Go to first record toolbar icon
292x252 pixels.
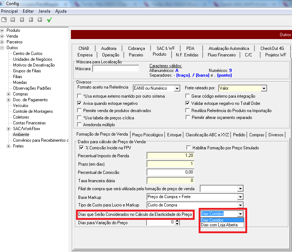(13, 20)
